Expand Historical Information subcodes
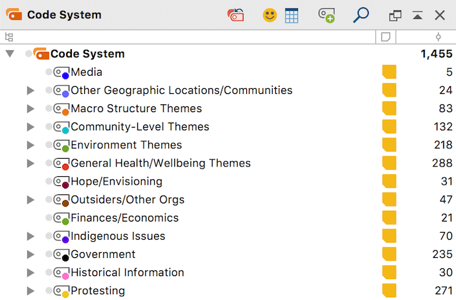Image resolution: width=456 pixels, height=300 pixels. pyautogui.click(x=30, y=273)
